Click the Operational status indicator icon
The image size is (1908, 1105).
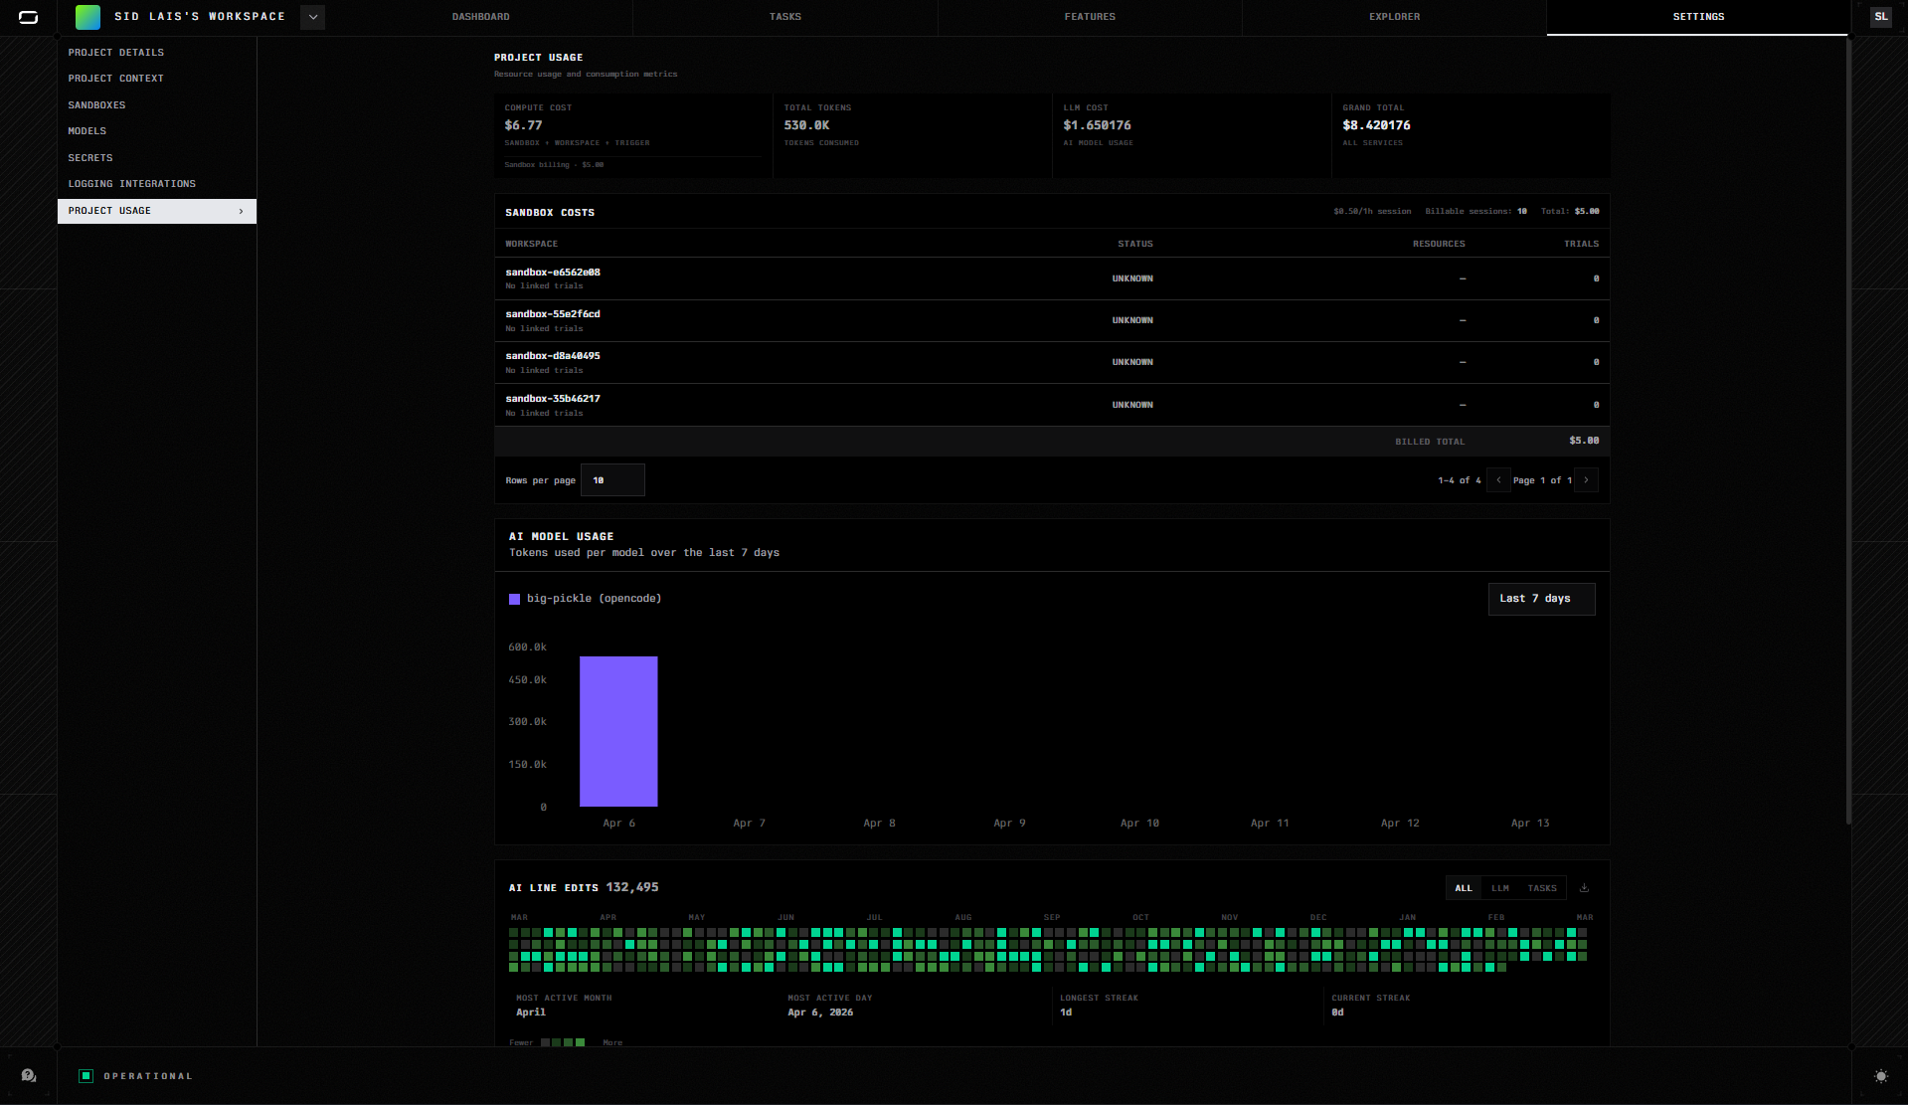(87, 1076)
